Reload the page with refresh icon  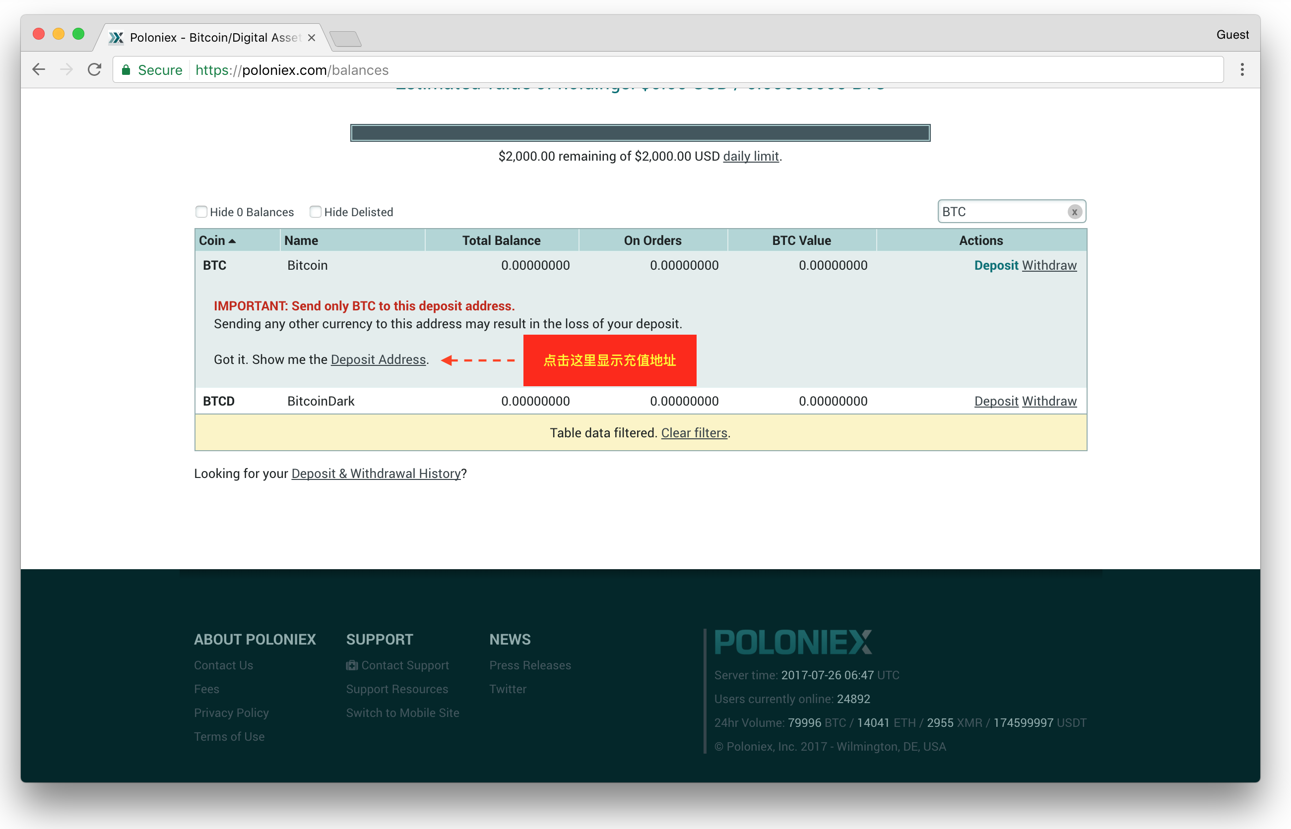[x=95, y=69]
